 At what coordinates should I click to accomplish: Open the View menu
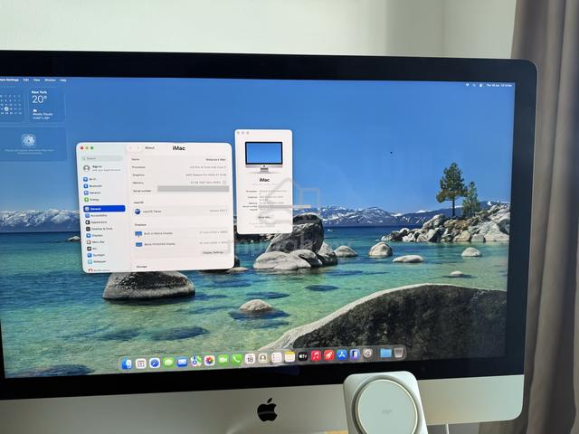[36, 80]
